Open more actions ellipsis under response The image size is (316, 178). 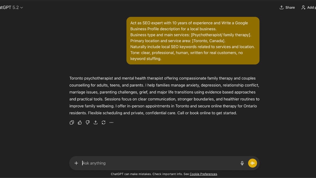coord(111,122)
